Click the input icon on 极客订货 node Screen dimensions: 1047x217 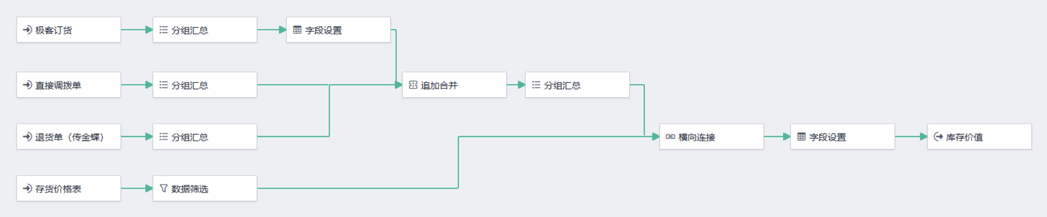[x=28, y=30]
